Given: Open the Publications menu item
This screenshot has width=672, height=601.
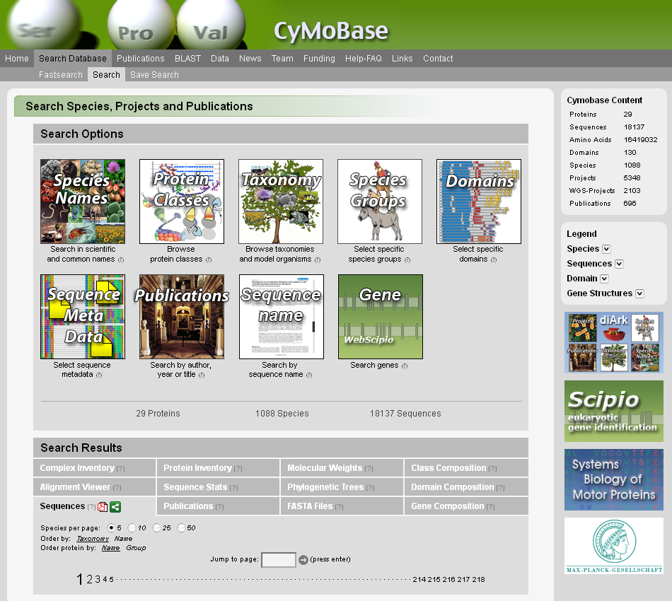Looking at the screenshot, I should (141, 58).
